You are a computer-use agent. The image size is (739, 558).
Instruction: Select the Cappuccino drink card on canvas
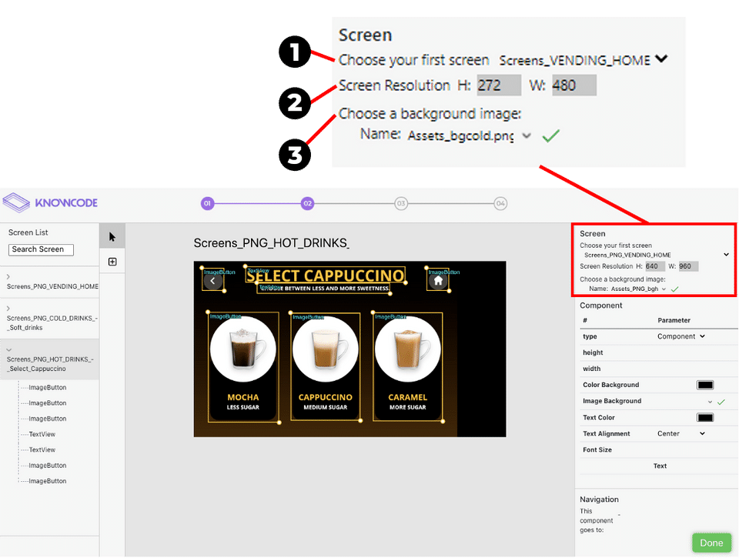point(325,366)
